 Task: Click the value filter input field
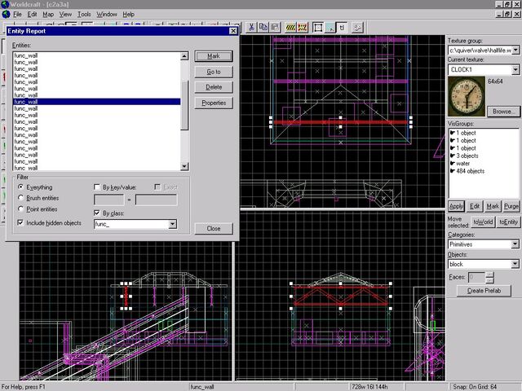tap(156, 200)
